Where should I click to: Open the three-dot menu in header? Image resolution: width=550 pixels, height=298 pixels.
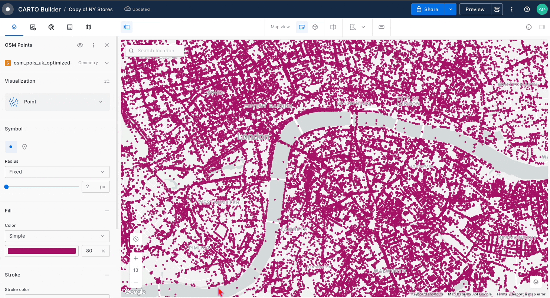512,9
